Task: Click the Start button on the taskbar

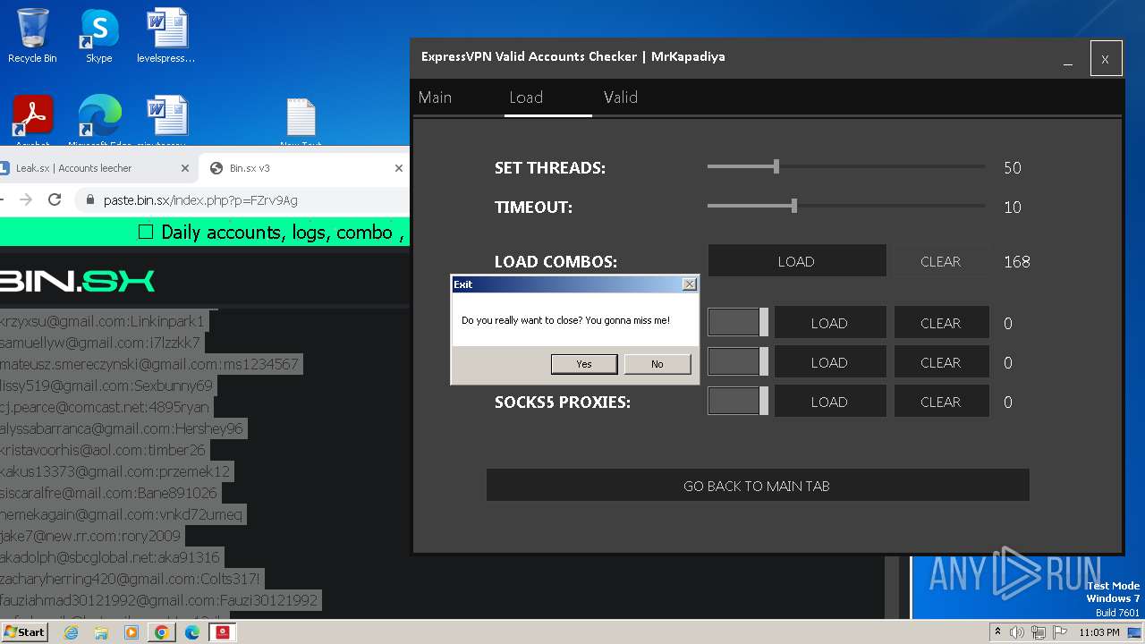Action: pos(24,632)
